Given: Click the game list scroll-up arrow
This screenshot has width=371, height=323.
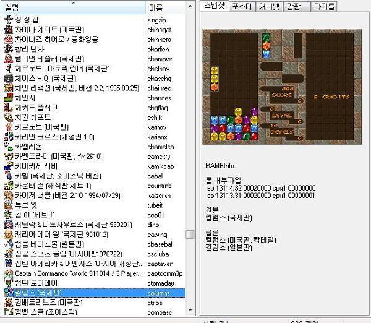Looking at the screenshot, I should (x=190, y=6).
